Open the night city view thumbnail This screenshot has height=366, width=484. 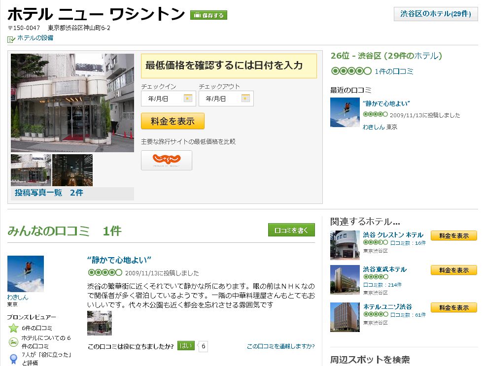tap(72, 170)
